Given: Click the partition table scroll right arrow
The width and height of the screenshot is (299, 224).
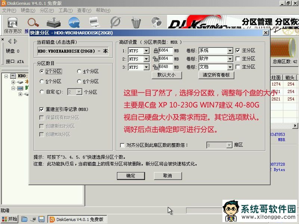Looking at the screenshot, I should 295,126.
